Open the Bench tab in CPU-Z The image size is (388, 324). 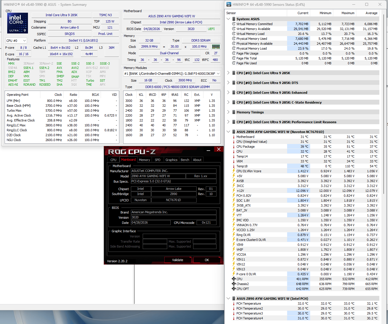coord(185,160)
